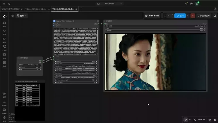Click the refresh icon in top bar
The image size is (218, 123).
tap(9, 4)
